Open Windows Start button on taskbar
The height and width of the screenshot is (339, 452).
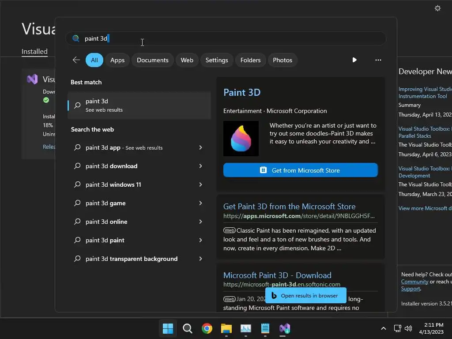(x=168, y=328)
